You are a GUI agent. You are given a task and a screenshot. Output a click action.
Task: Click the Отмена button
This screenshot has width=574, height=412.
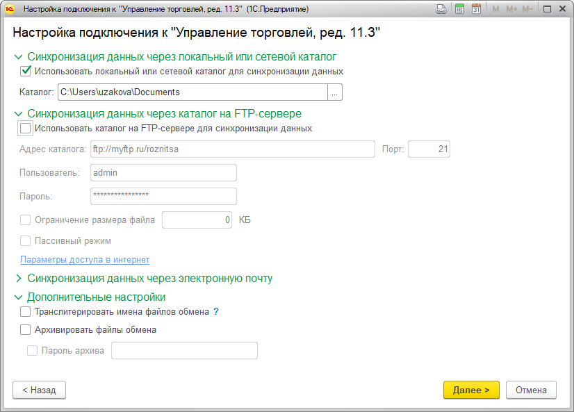(x=531, y=390)
